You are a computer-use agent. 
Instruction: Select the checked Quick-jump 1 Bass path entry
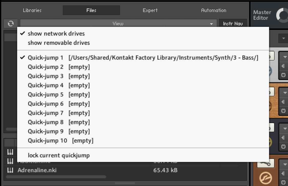(x=143, y=58)
